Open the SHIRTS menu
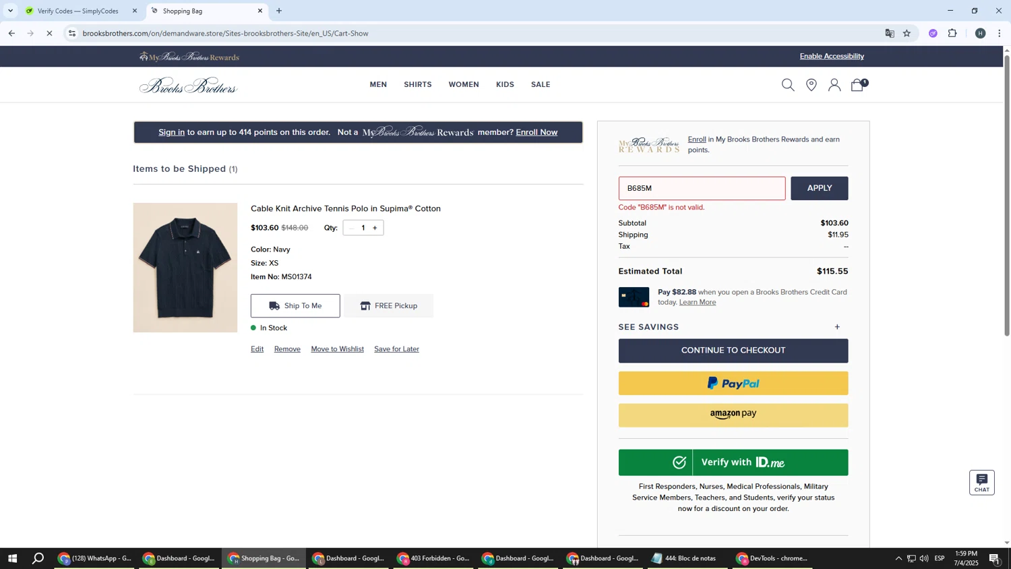 click(x=418, y=85)
